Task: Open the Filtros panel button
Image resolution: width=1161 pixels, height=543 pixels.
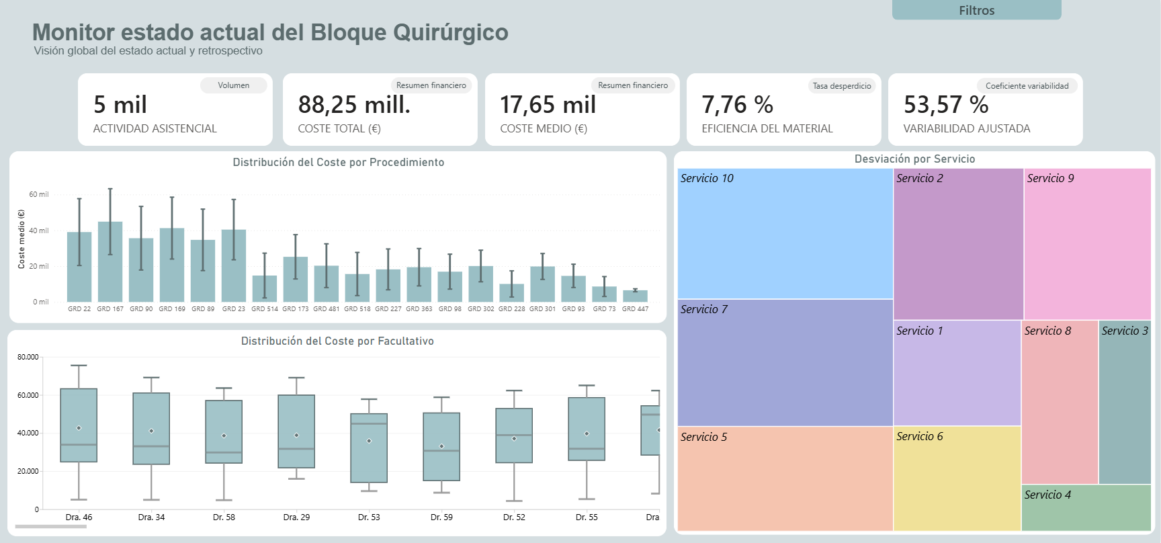Action: point(976,10)
